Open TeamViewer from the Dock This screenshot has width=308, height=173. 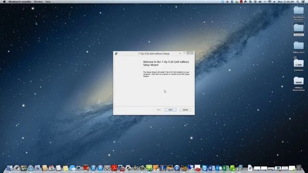coord(205,168)
